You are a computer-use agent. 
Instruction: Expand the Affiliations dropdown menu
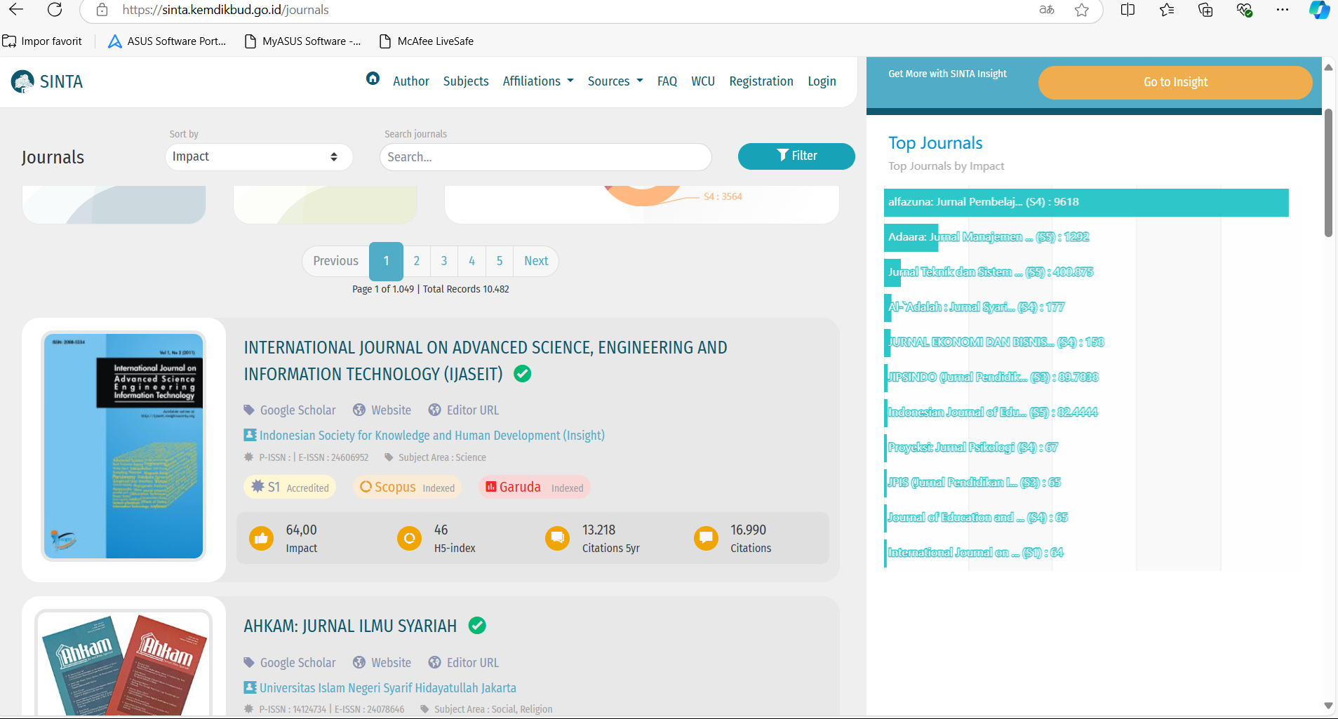[x=537, y=81]
